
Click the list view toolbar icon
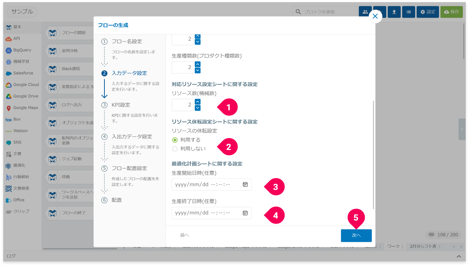coord(408,12)
